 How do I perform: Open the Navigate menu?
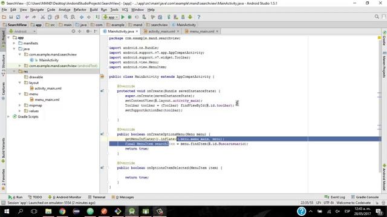[37, 10]
